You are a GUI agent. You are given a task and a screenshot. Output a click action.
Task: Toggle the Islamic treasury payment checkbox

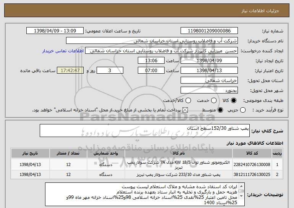click(x=185, y=110)
